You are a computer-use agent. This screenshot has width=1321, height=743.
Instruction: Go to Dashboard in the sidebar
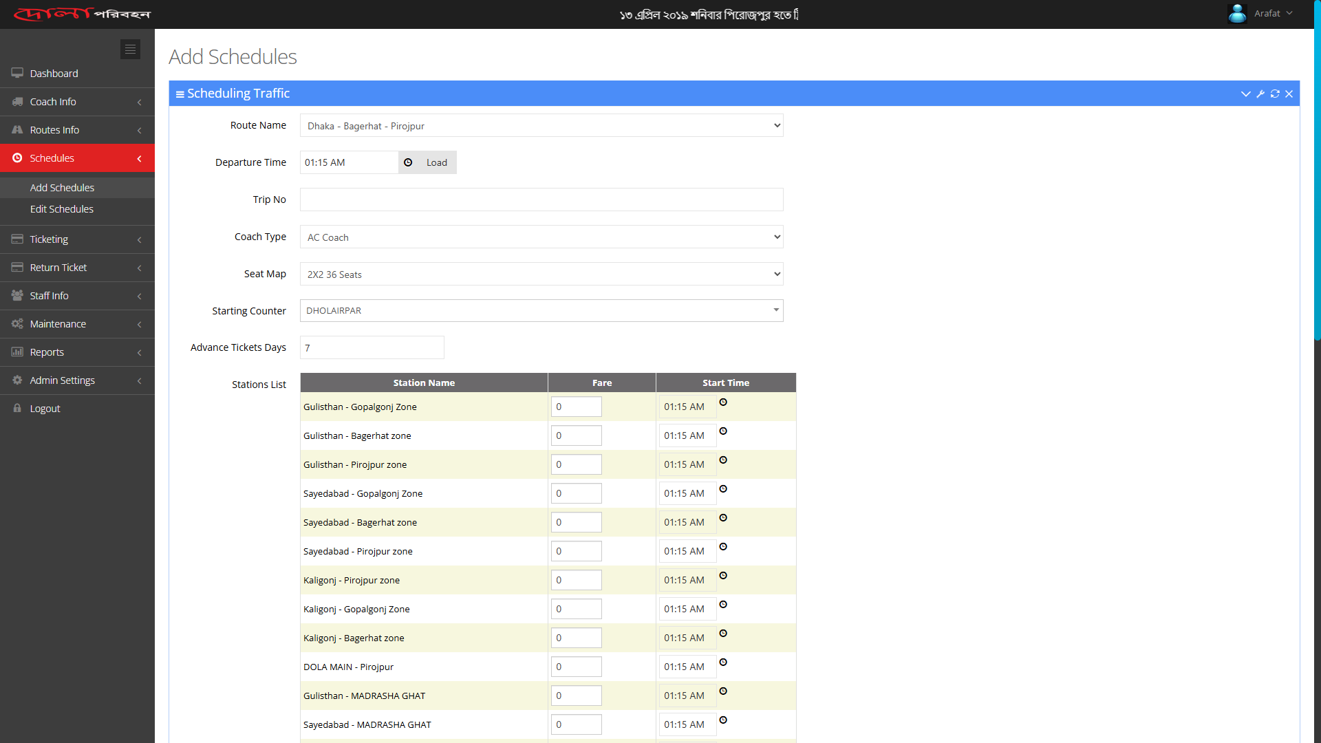pyautogui.click(x=54, y=74)
